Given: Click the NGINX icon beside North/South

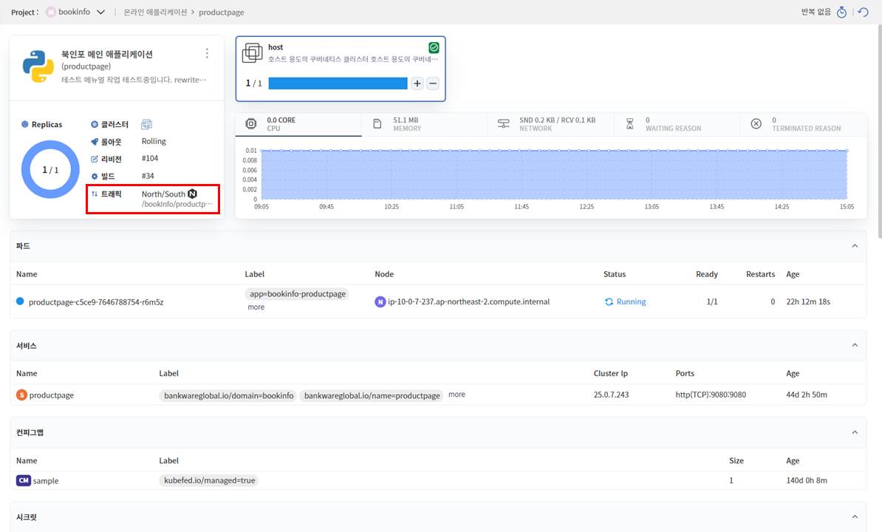Looking at the screenshot, I should pyautogui.click(x=192, y=194).
